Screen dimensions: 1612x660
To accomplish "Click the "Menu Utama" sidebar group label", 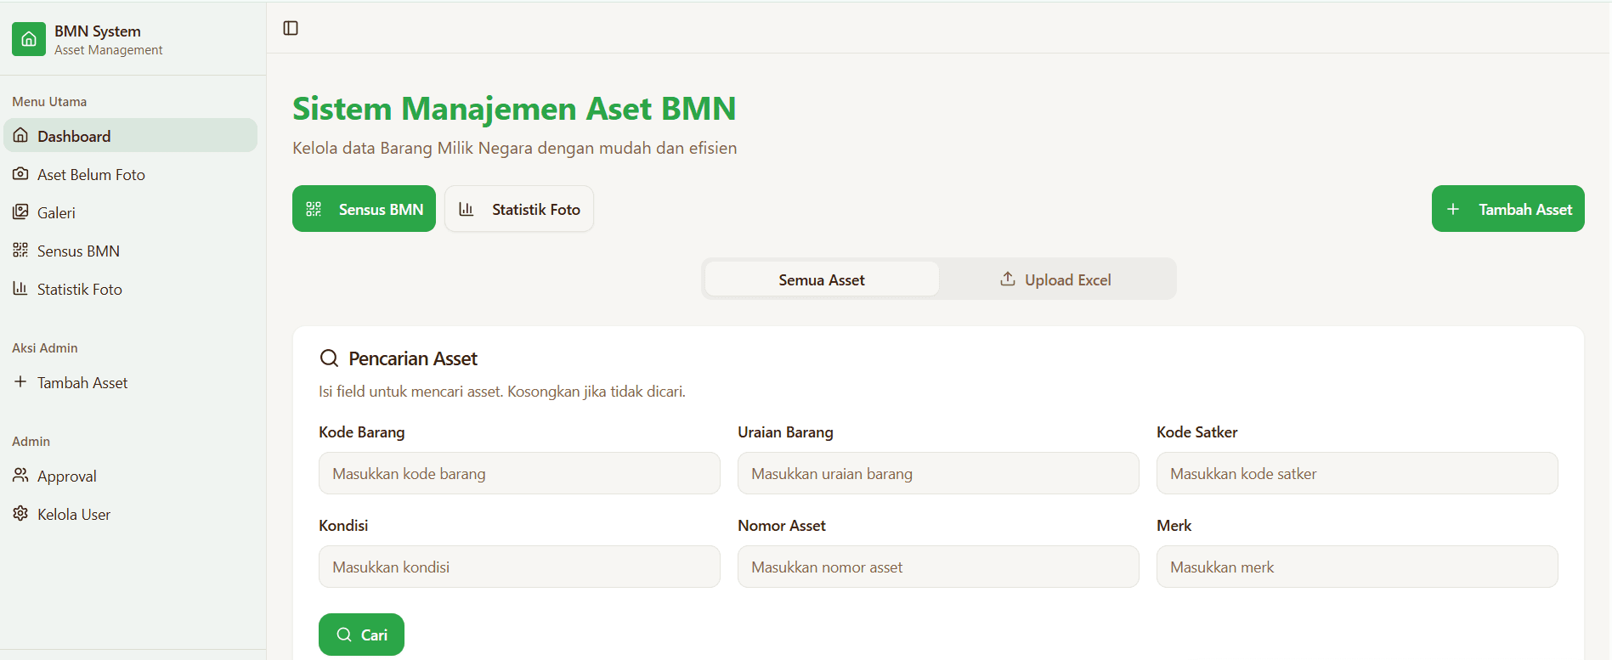I will [x=49, y=101].
